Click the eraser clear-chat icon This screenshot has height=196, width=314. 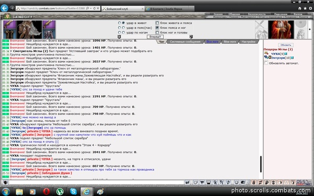pos(195,182)
